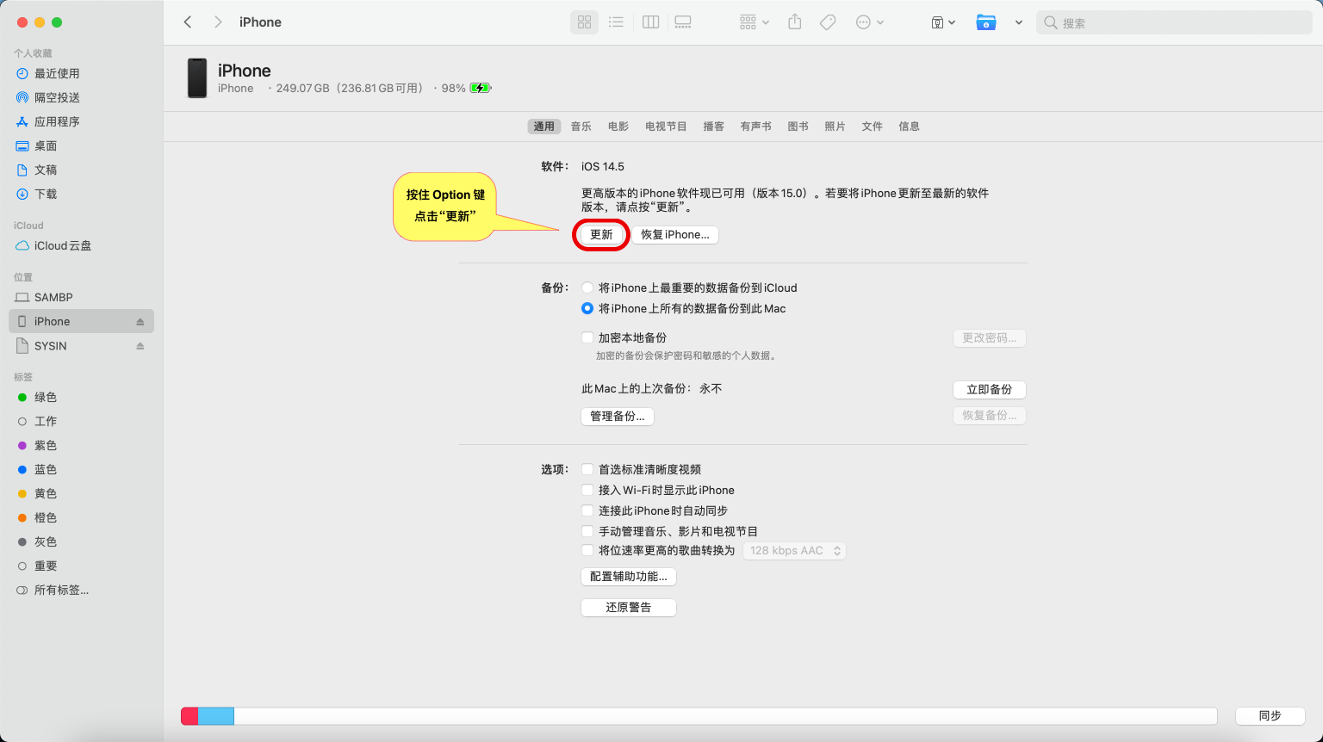
Task: Switch to the Movies (电影) tab
Action: tap(618, 127)
